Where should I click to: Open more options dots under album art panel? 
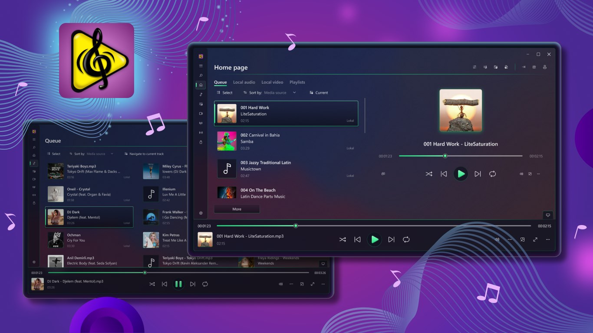point(539,174)
